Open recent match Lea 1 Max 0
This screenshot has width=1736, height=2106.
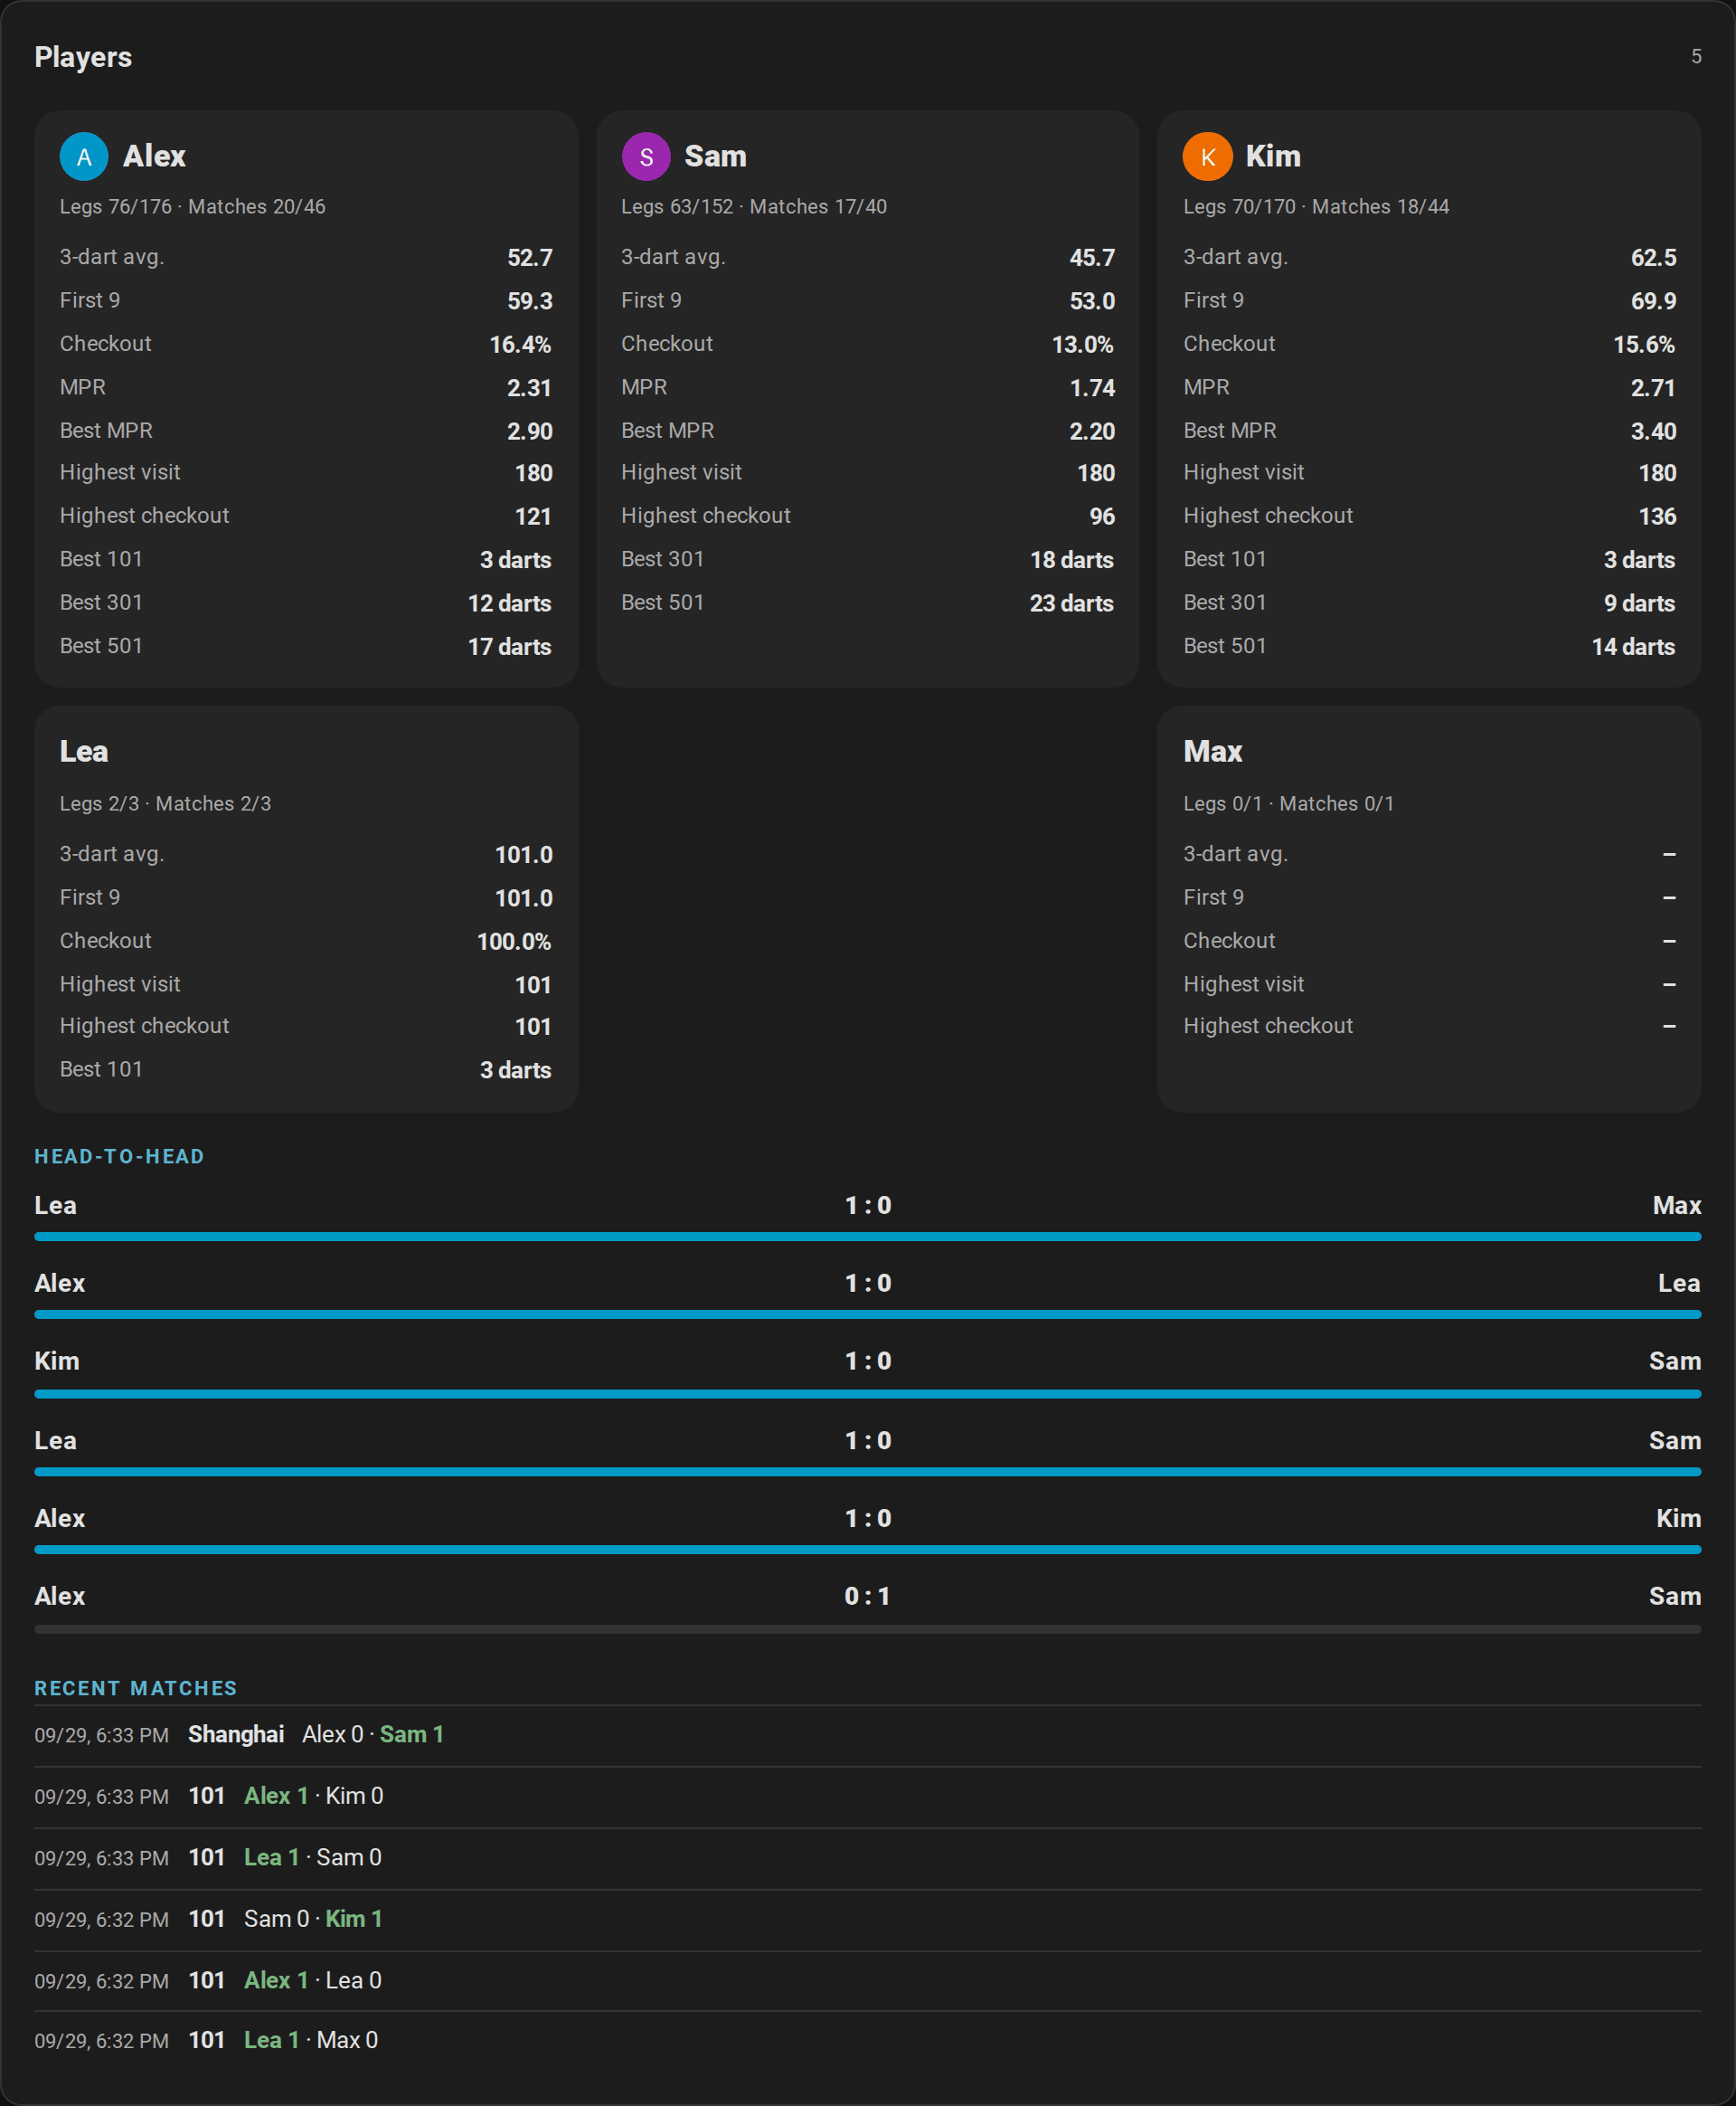pyautogui.click(x=868, y=2041)
